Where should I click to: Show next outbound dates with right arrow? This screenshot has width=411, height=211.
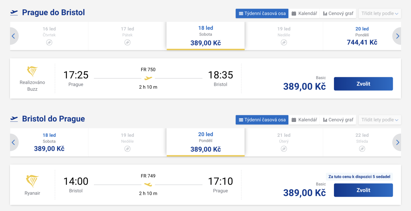pos(397,36)
